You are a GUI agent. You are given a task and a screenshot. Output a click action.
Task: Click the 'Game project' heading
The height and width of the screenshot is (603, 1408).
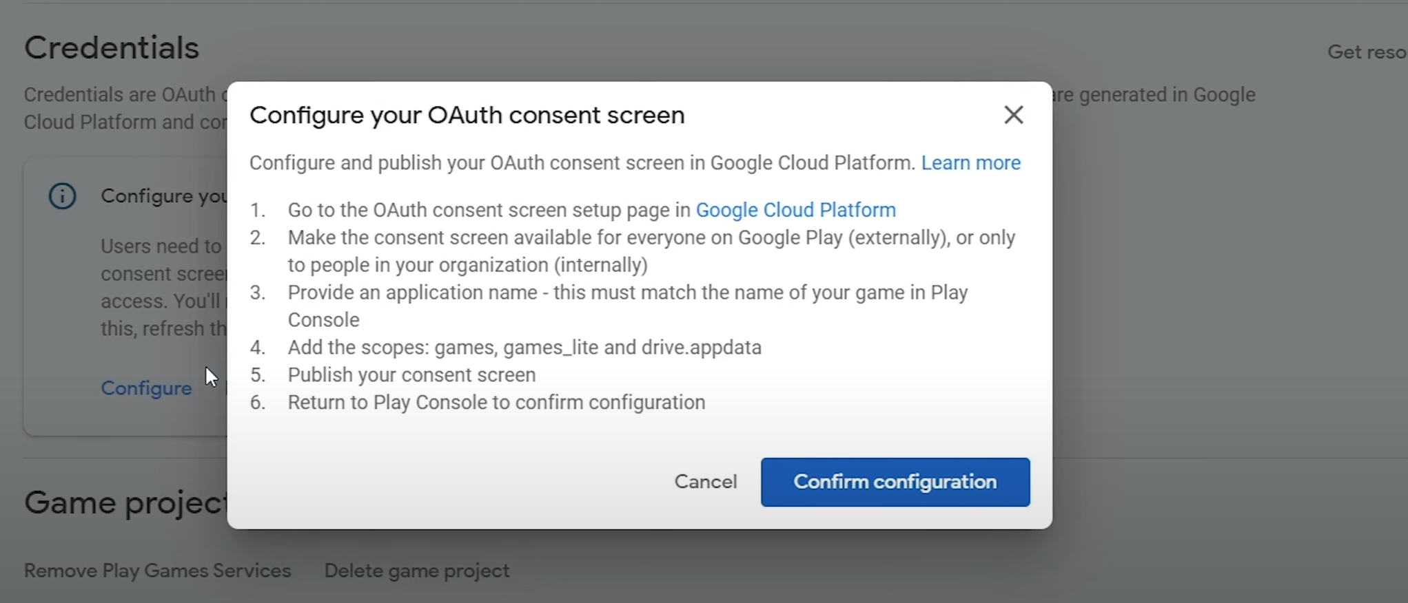click(125, 502)
